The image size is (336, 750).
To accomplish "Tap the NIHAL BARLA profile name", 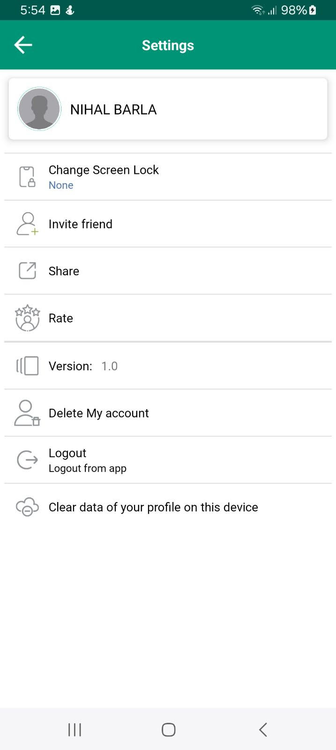I will [113, 110].
